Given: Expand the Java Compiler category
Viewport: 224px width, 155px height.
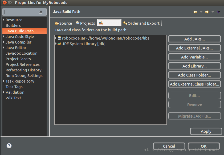Looking at the screenshot, I should pos(4,42).
